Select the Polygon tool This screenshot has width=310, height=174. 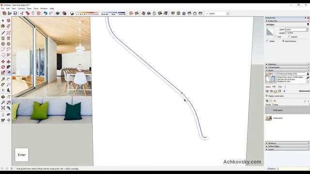[x=9, y=44]
